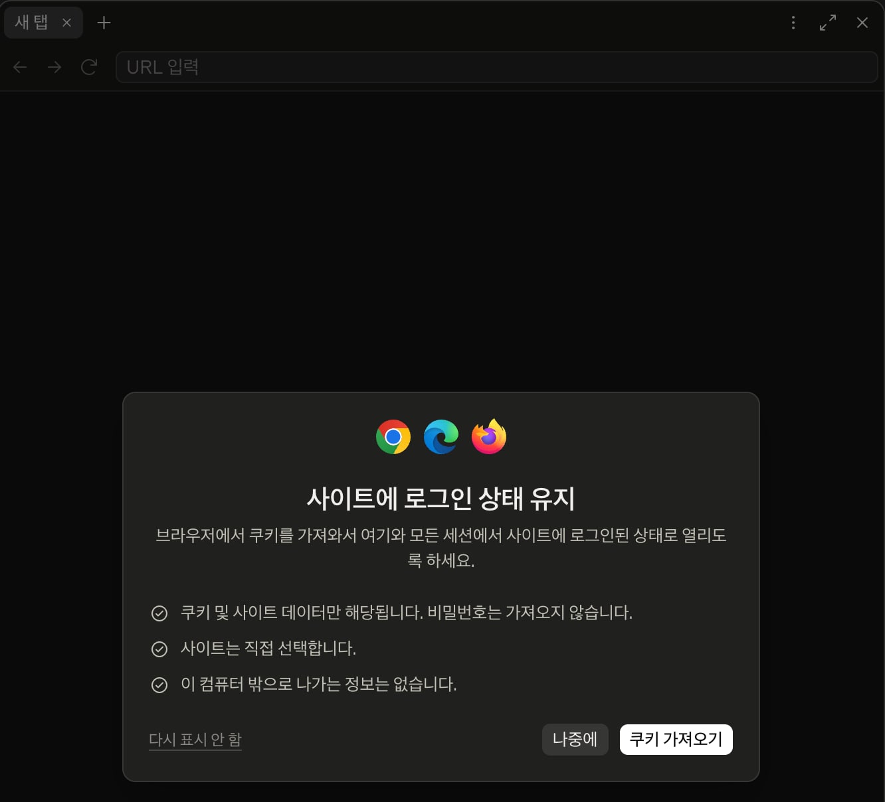The height and width of the screenshot is (802, 885).
Task: Close the 새 탭 tab
Action: [66, 23]
